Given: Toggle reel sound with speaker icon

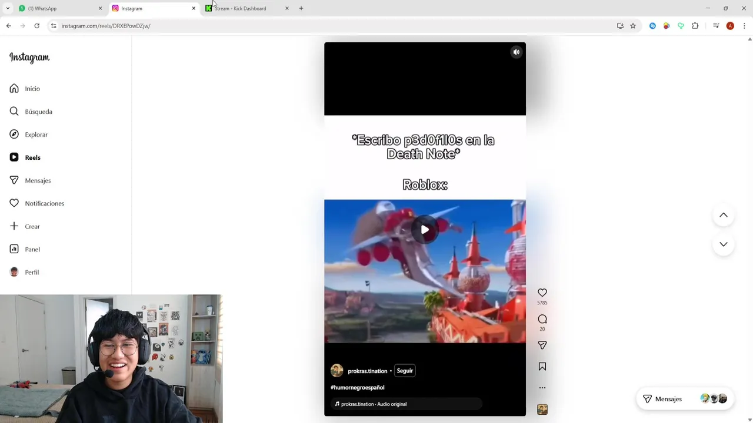Looking at the screenshot, I should [x=517, y=52].
